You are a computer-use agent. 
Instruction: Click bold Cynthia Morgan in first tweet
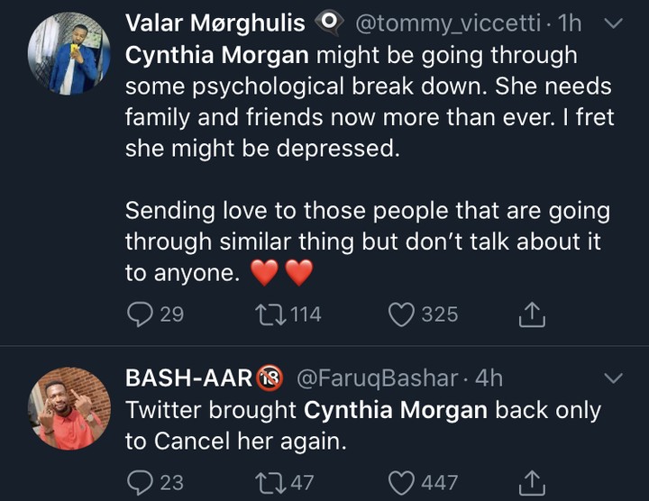(x=217, y=54)
